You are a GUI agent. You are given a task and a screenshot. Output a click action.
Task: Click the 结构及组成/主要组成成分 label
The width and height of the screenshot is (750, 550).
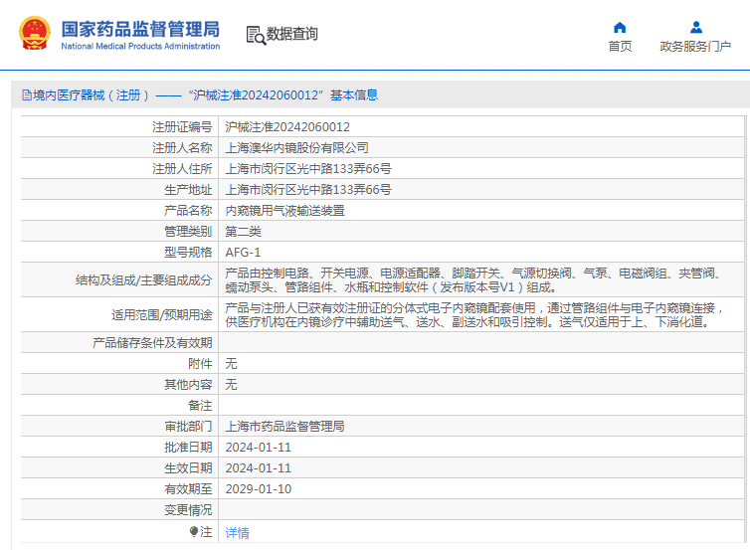(143, 280)
